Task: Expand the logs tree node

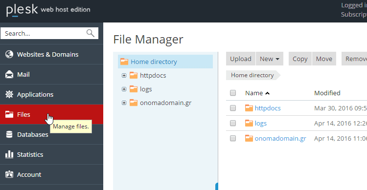Action: coord(124,89)
